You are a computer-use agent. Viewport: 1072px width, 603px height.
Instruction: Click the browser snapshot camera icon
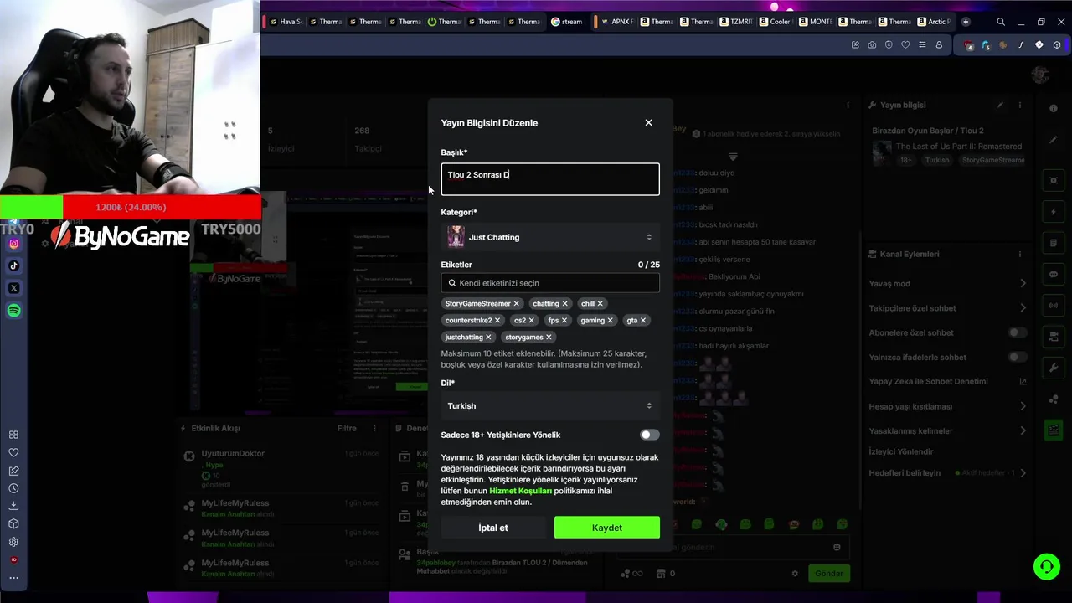pos(872,45)
